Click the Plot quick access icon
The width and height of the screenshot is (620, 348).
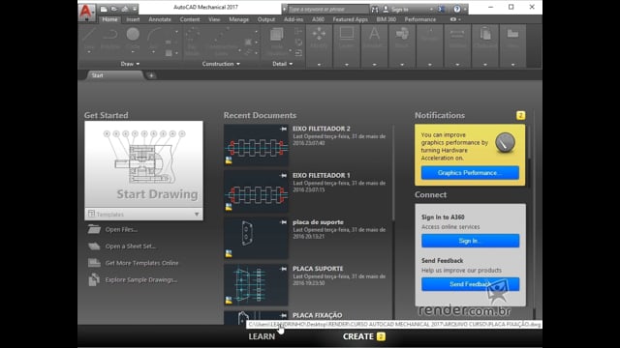[125, 9]
